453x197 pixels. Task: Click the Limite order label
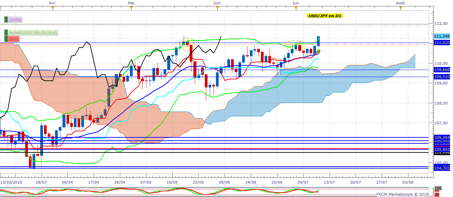pos(15,20)
